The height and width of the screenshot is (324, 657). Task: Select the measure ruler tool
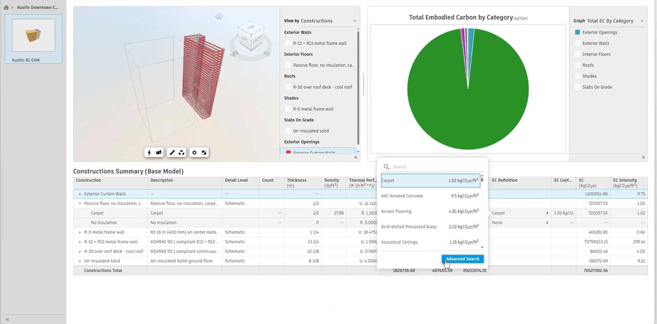pos(172,153)
